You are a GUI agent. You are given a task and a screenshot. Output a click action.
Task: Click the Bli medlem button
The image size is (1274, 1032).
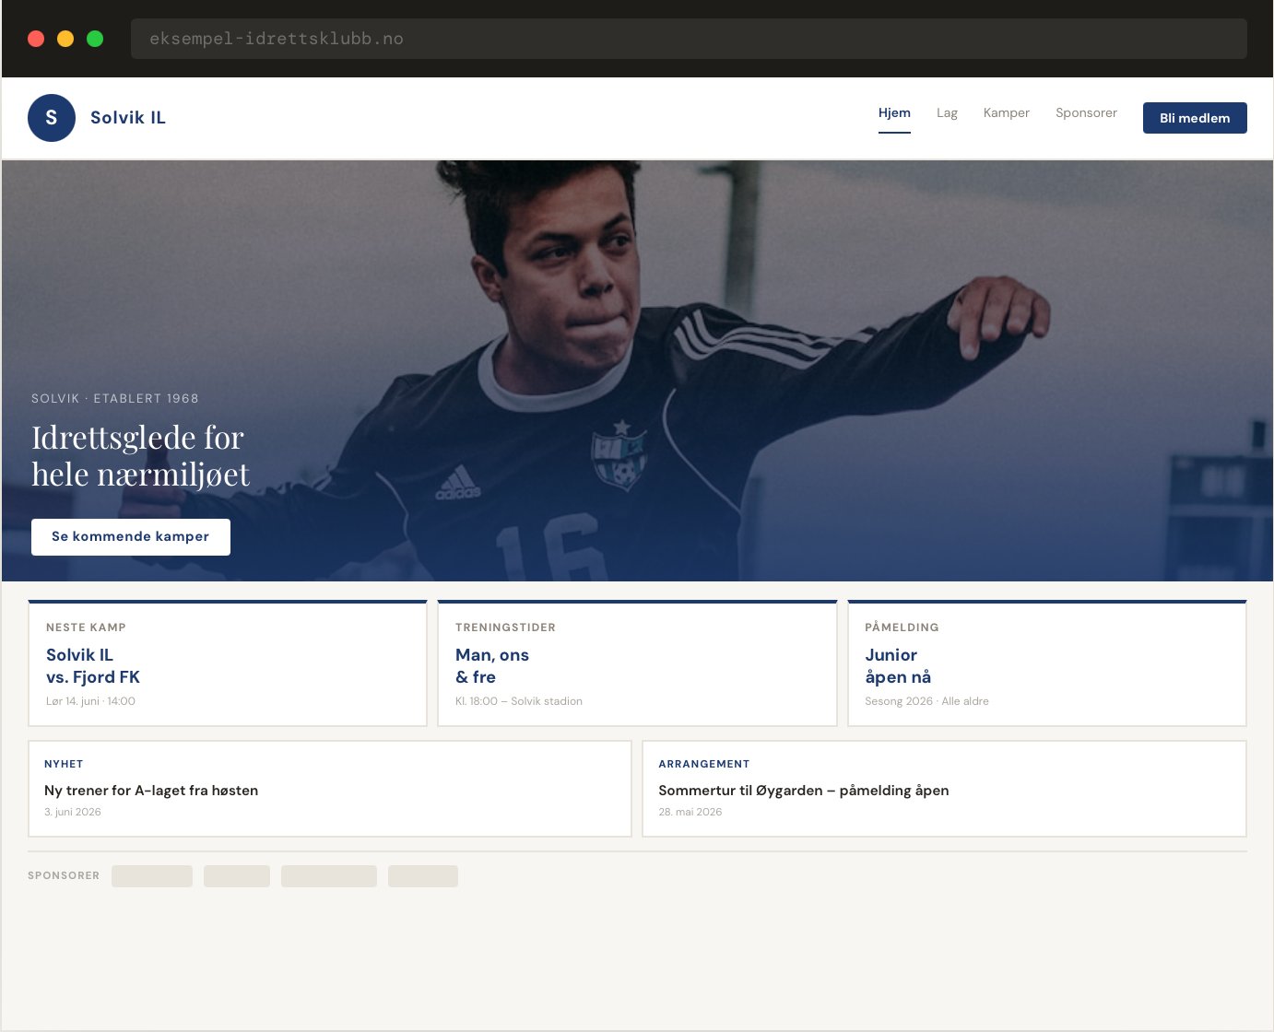click(1195, 118)
